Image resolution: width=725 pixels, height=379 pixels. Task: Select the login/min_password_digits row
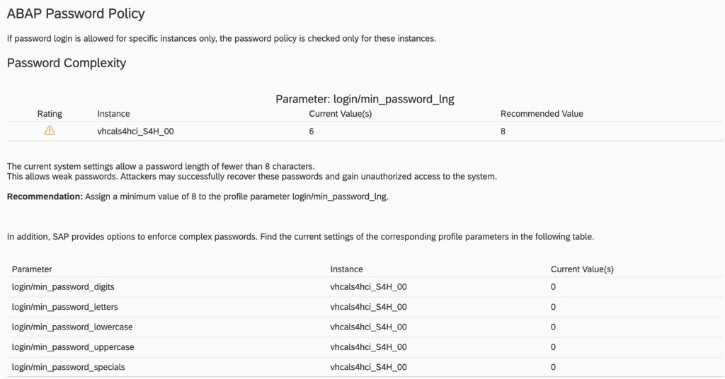point(63,287)
